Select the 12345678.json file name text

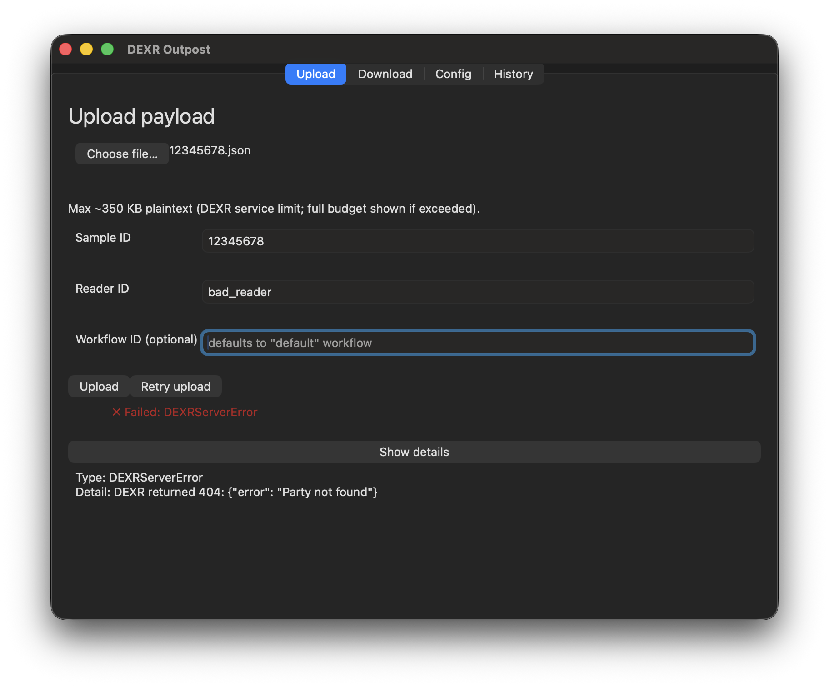(x=210, y=150)
